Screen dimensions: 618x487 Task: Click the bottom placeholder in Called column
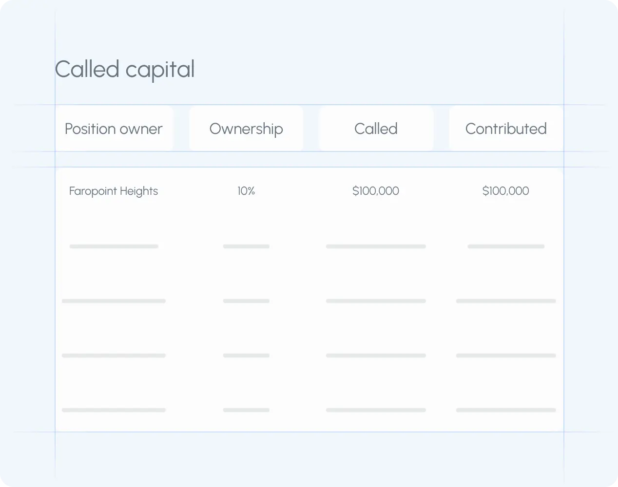click(376, 410)
